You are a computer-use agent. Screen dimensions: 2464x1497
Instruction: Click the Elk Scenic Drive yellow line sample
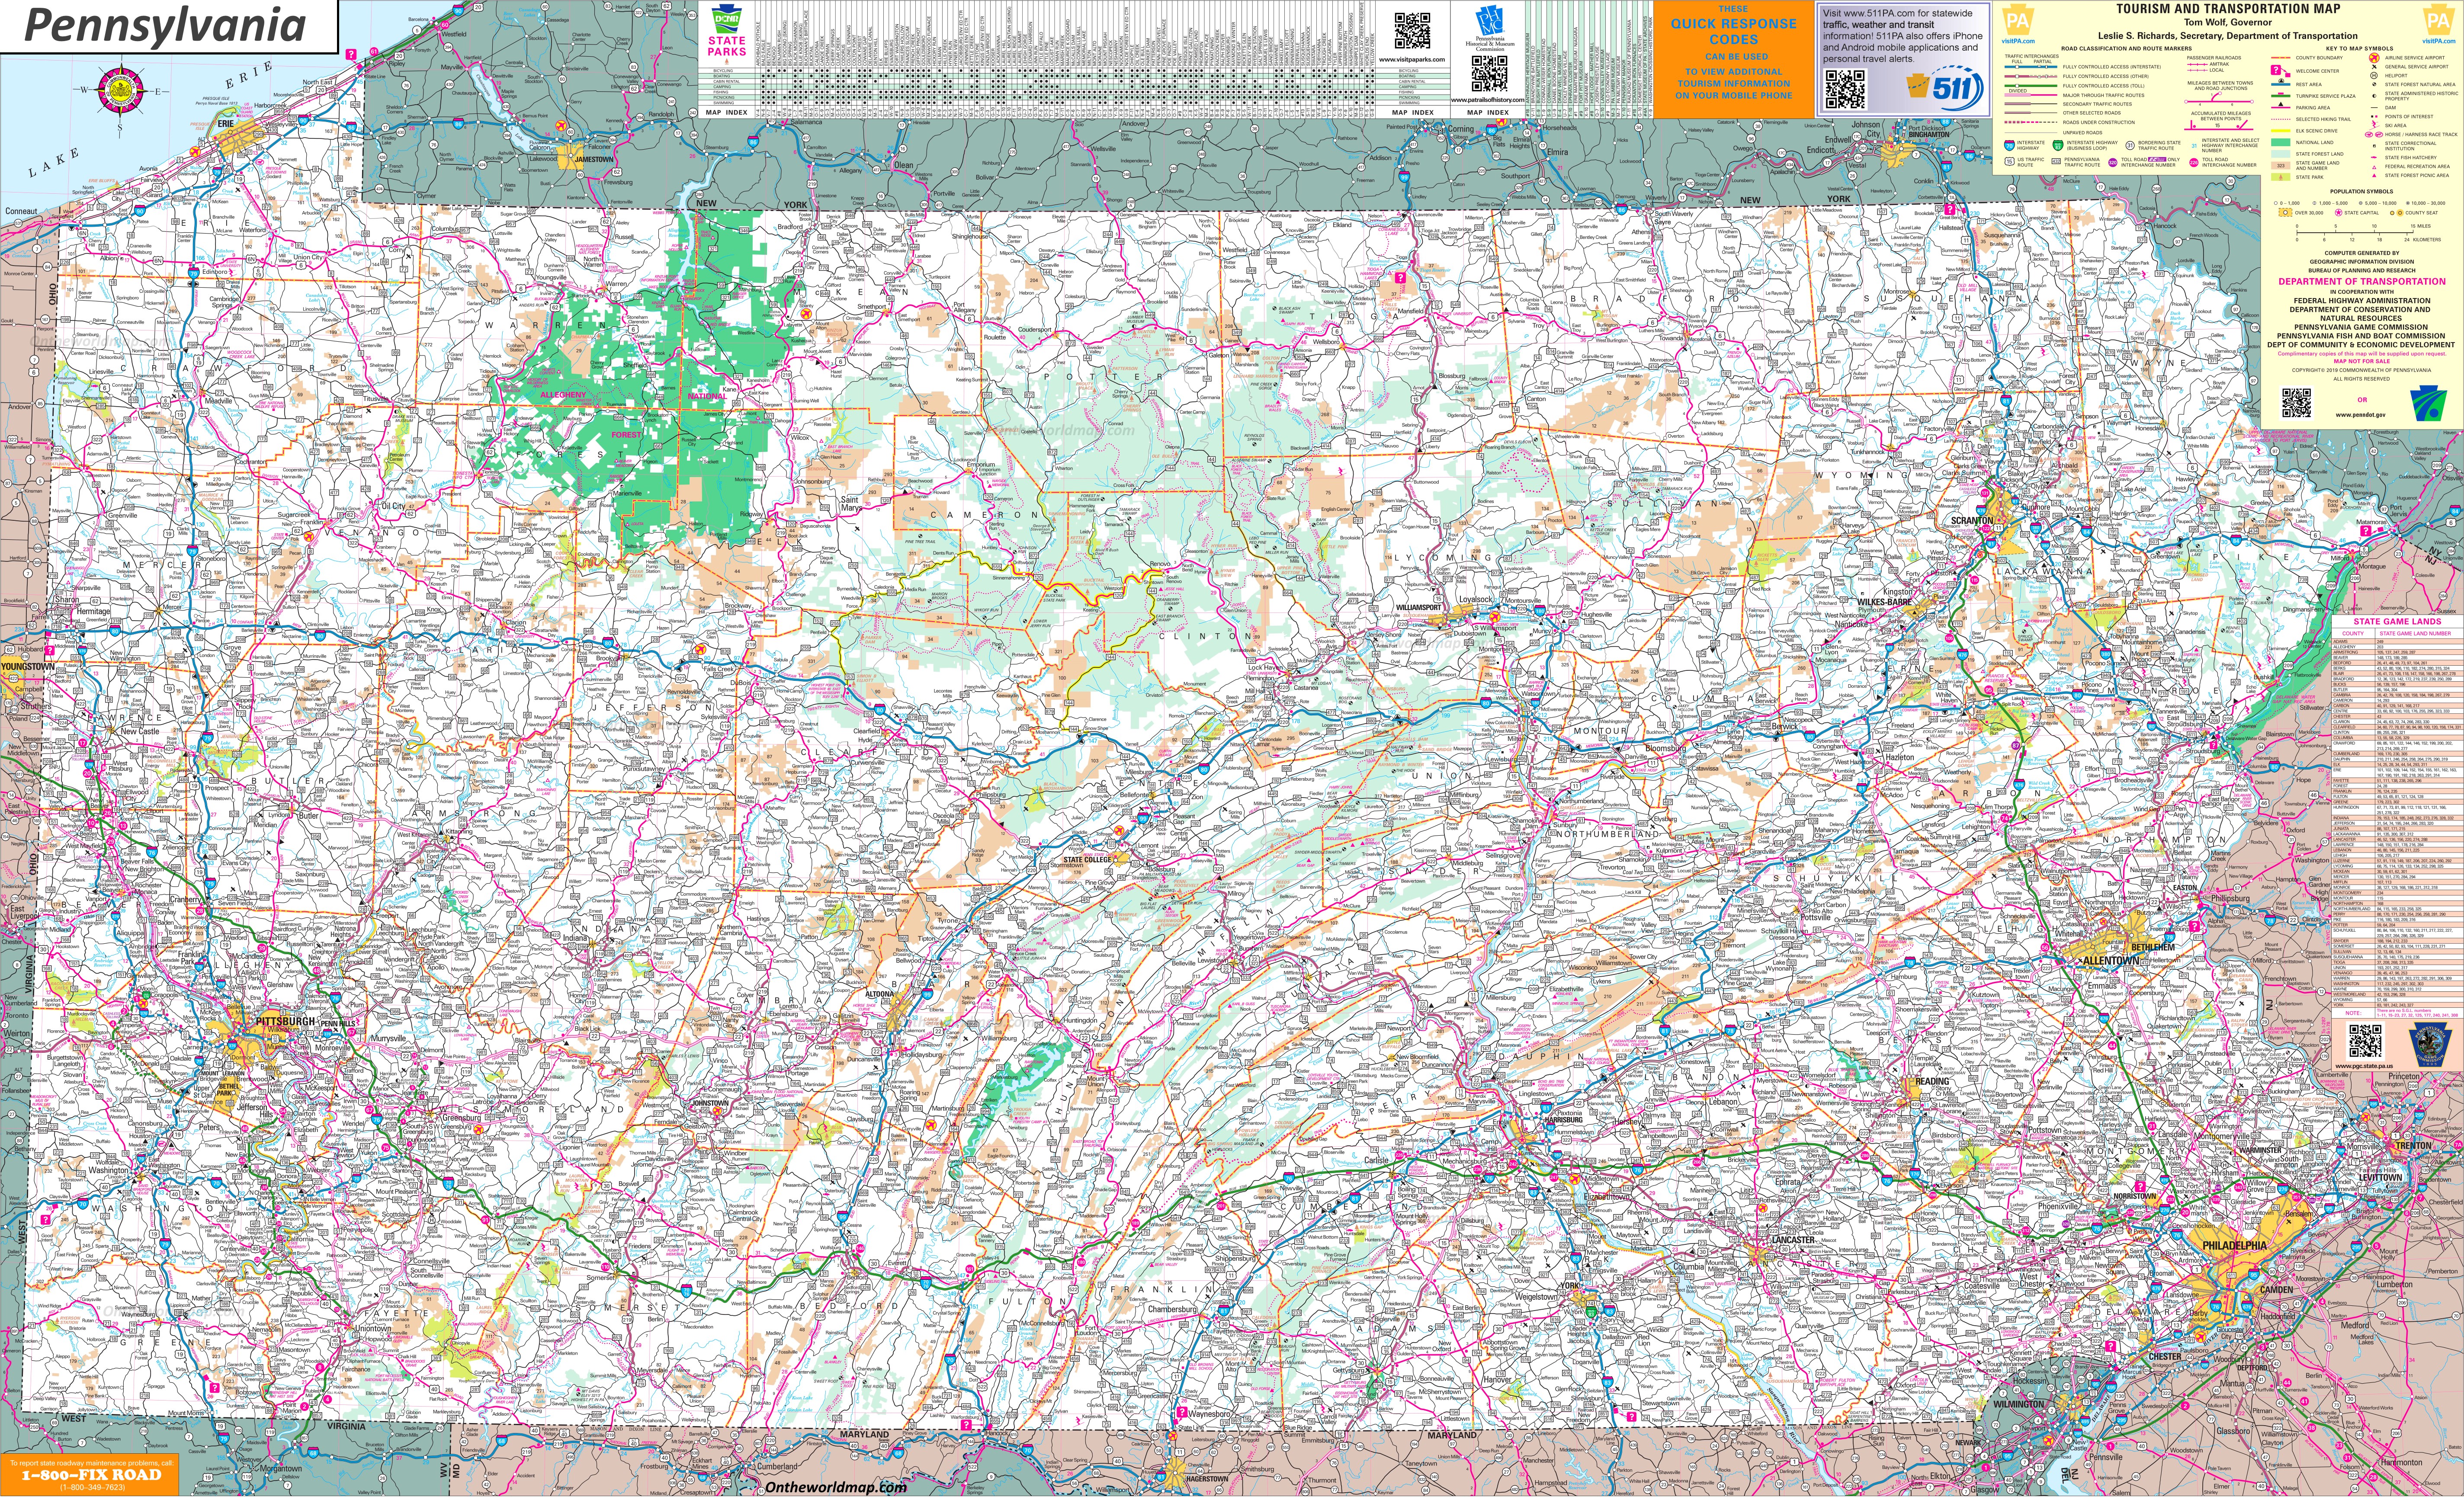(2281, 131)
